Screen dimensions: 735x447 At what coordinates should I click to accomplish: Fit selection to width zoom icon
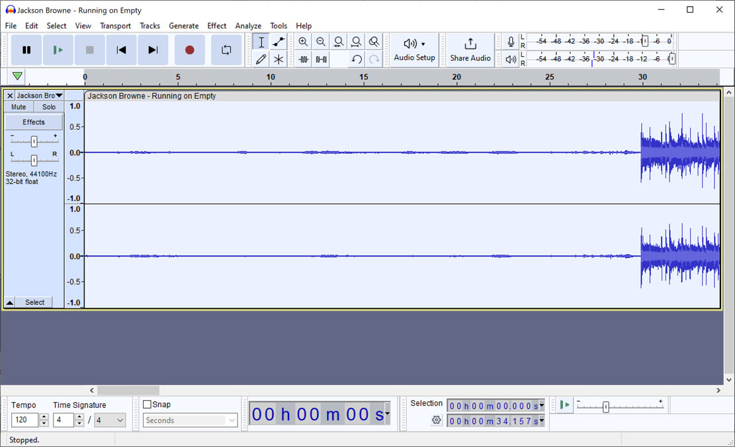[339, 42]
